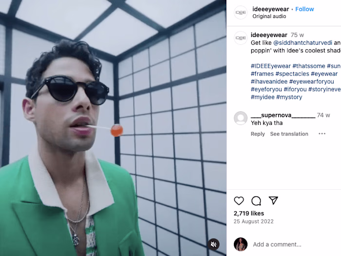The width and height of the screenshot is (341, 256).
Task: Open supernova commenter's avatar
Action: [x=241, y=118]
